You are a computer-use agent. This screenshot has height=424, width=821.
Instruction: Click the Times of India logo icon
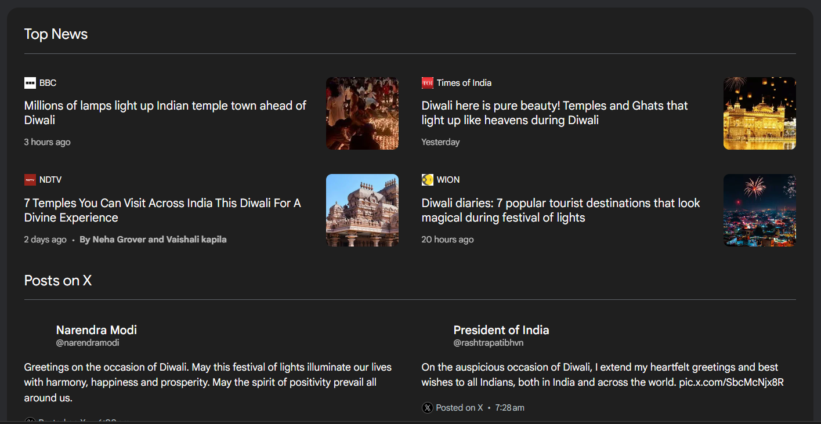[x=427, y=83]
